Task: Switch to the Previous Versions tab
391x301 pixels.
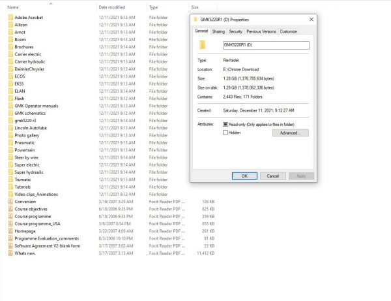Action: pyautogui.click(x=261, y=31)
